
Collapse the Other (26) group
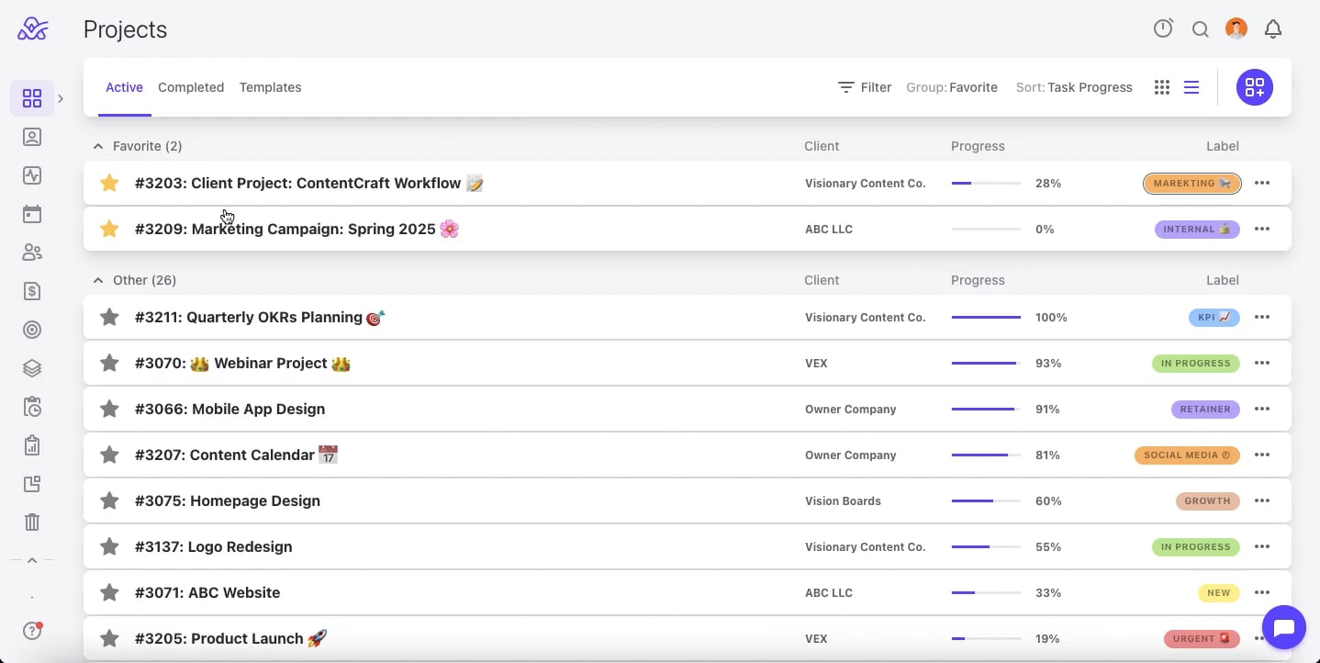click(98, 280)
